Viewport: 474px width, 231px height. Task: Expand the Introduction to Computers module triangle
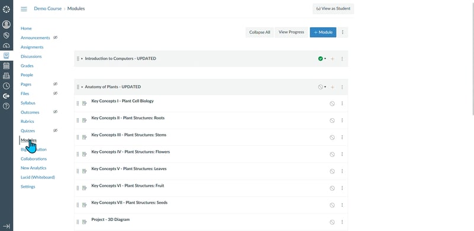point(82,59)
